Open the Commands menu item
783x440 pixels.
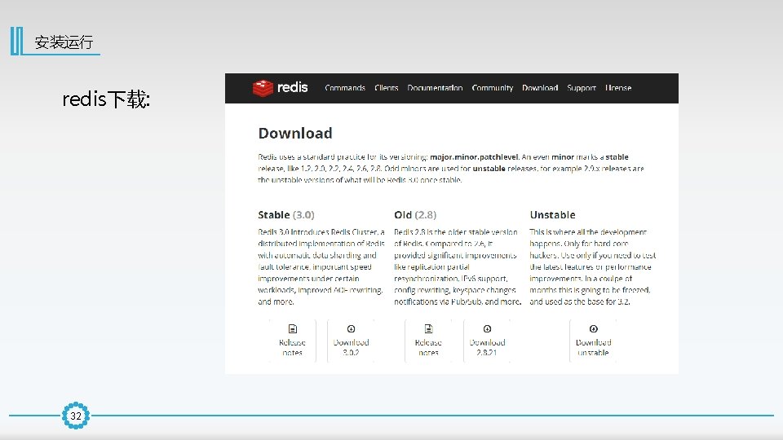(x=345, y=88)
